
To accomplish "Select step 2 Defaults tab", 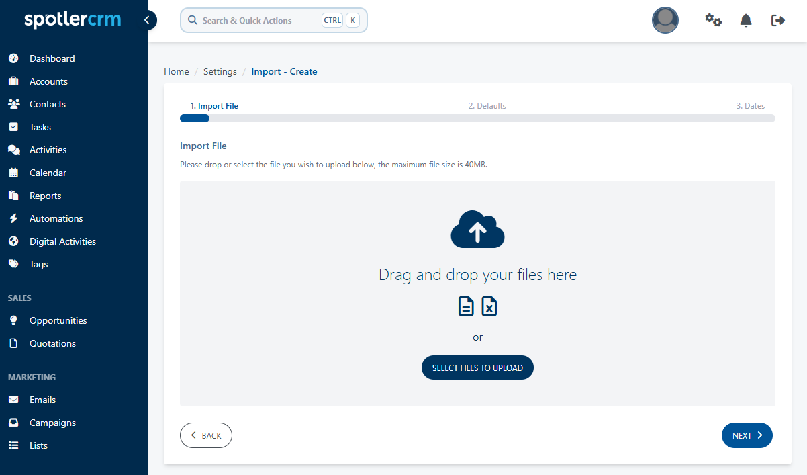I will click(487, 106).
